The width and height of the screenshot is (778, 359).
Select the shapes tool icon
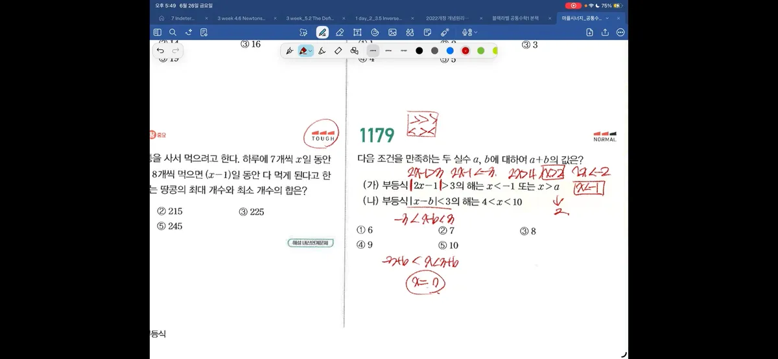tap(375, 32)
